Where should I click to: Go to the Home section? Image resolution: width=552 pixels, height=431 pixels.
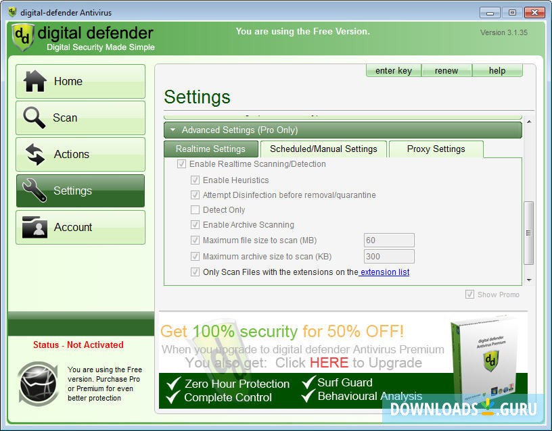(x=80, y=81)
